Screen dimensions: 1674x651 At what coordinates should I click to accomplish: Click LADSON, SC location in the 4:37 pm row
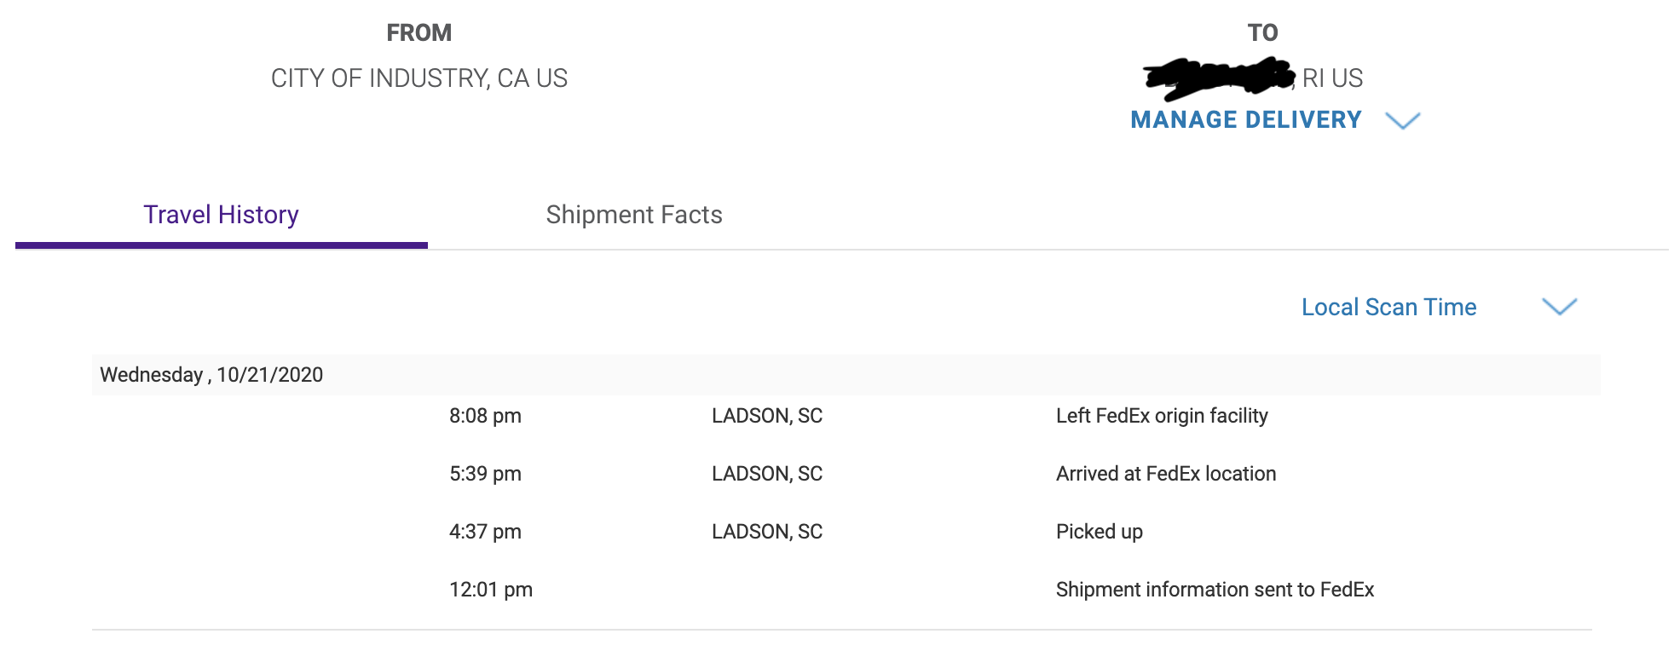click(x=767, y=532)
